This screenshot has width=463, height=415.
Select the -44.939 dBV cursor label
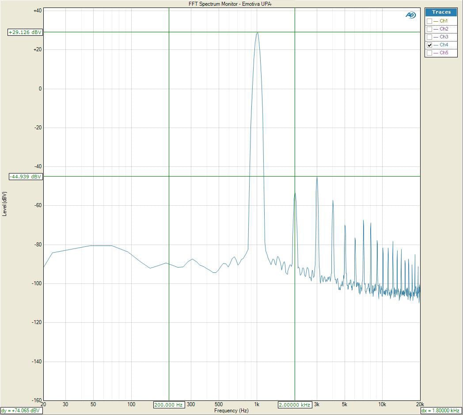coord(25,177)
